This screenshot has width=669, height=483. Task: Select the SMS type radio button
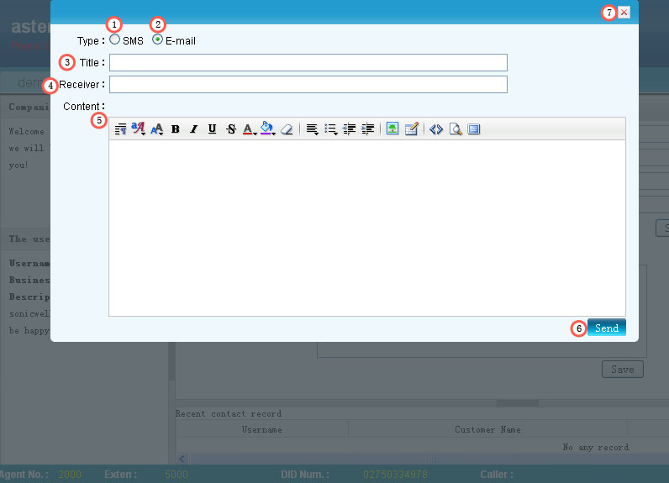tap(115, 39)
